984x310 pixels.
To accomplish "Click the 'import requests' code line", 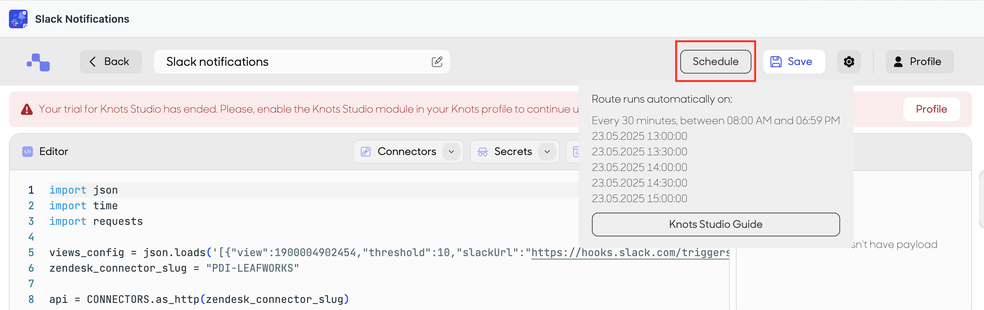I will [96, 221].
